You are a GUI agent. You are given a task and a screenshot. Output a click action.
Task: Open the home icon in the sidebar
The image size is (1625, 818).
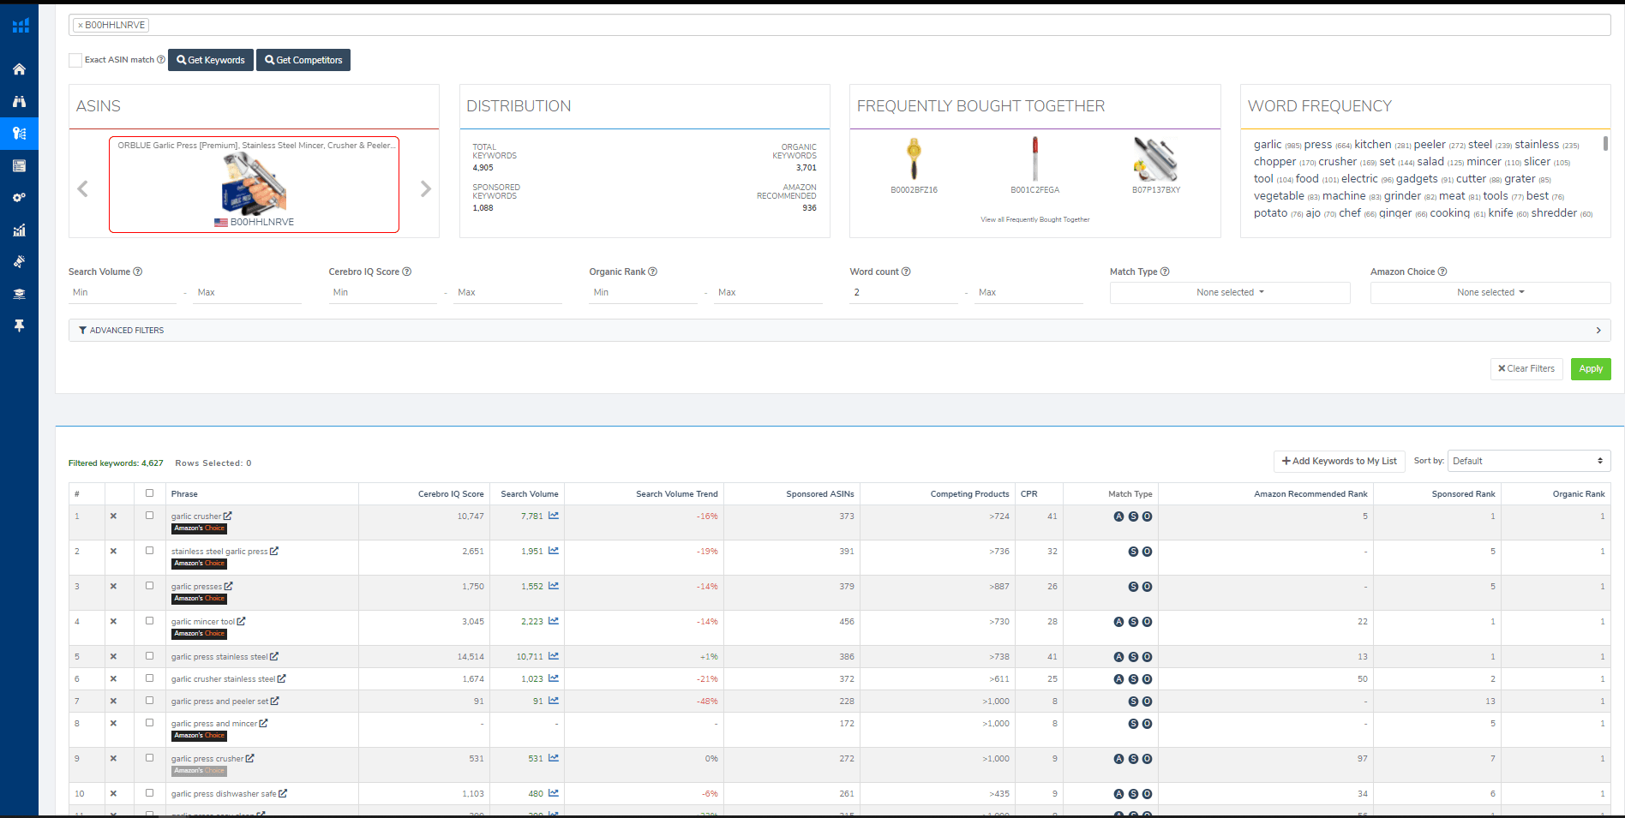[x=19, y=69]
